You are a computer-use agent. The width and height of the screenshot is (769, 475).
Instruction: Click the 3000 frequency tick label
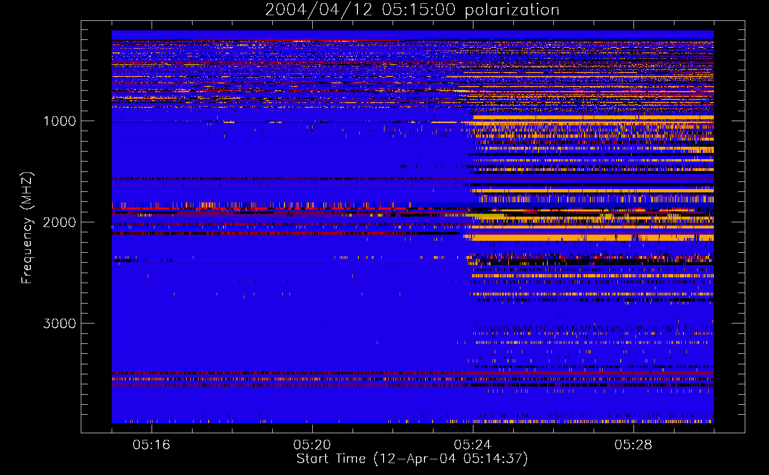coord(59,323)
